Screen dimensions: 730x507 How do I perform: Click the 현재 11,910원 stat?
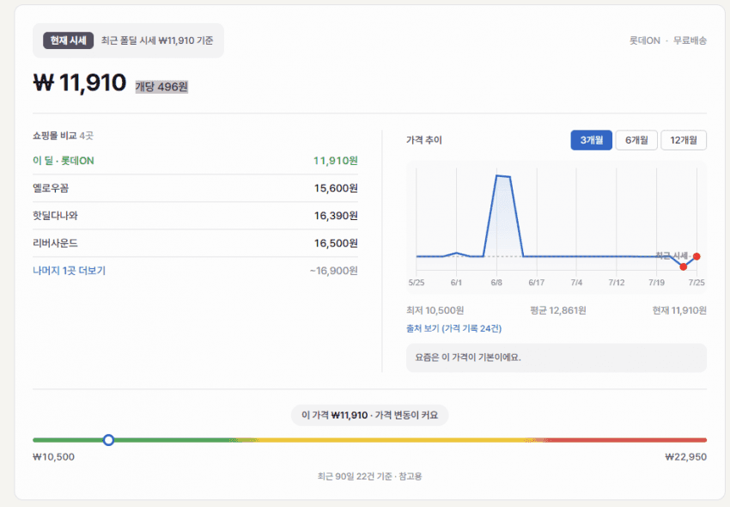click(x=679, y=310)
